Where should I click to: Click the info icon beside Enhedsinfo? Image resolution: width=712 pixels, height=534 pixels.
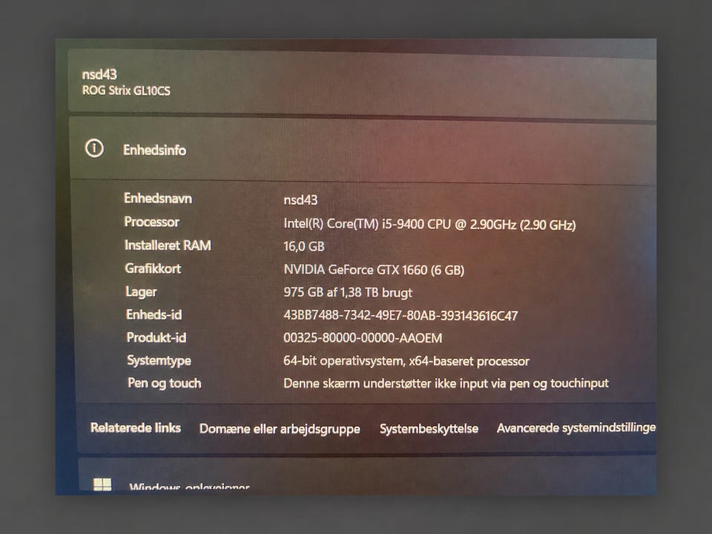click(94, 148)
